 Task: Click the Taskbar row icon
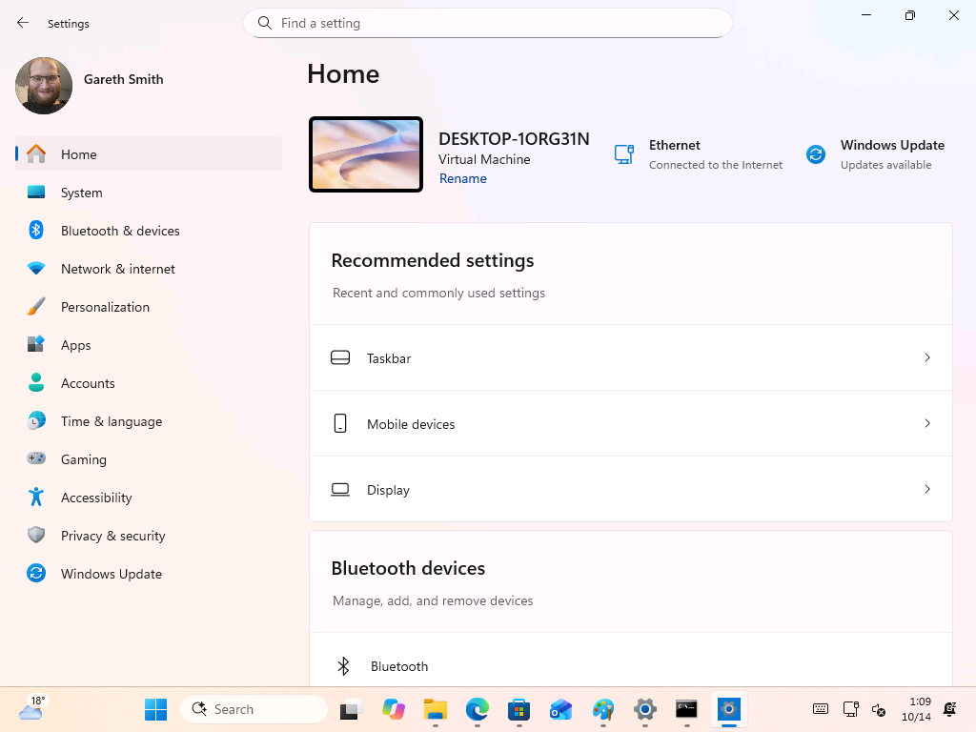[x=340, y=357]
